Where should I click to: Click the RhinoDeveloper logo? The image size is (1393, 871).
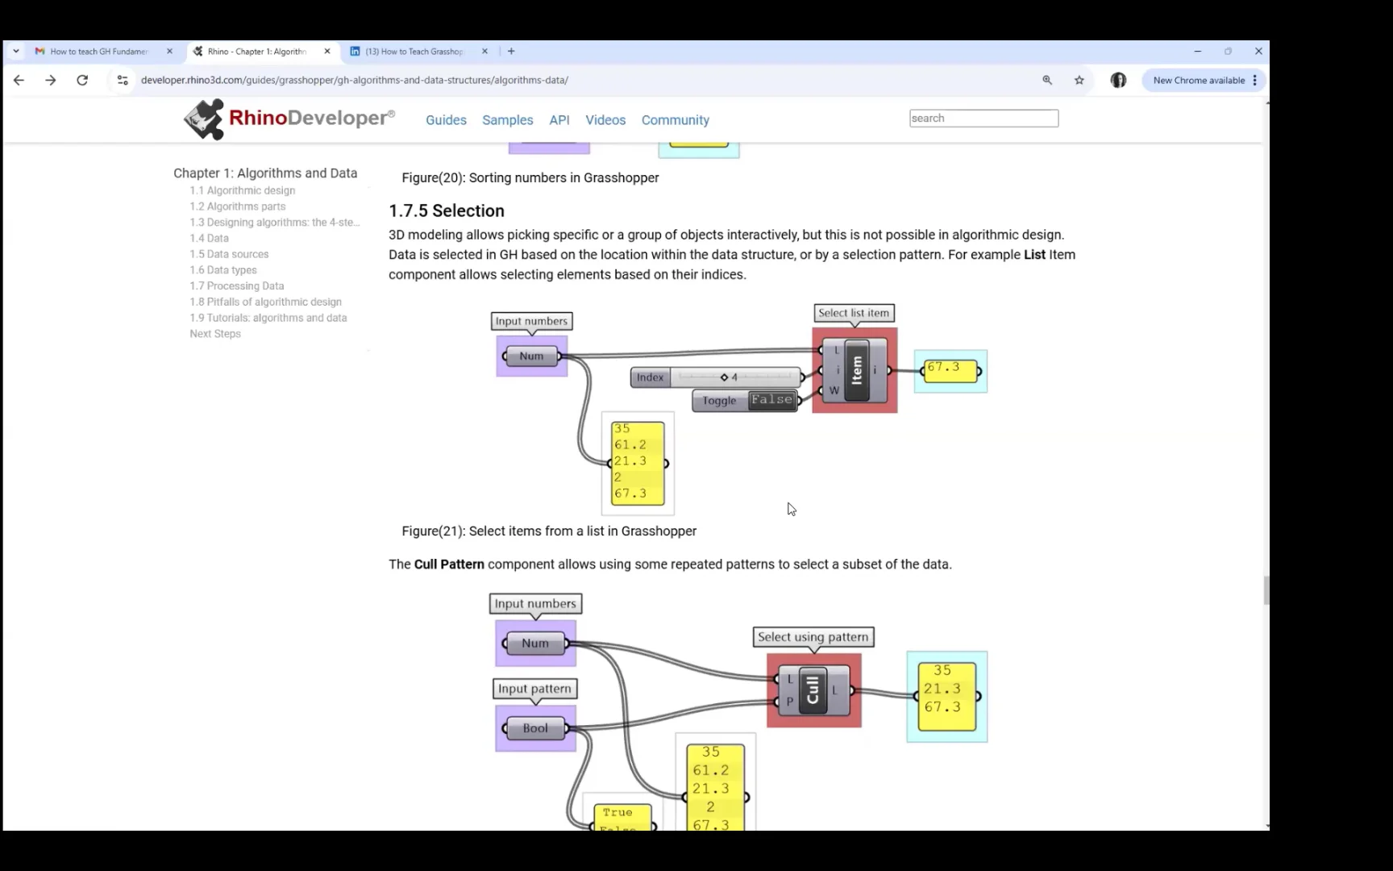tap(289, 119)
